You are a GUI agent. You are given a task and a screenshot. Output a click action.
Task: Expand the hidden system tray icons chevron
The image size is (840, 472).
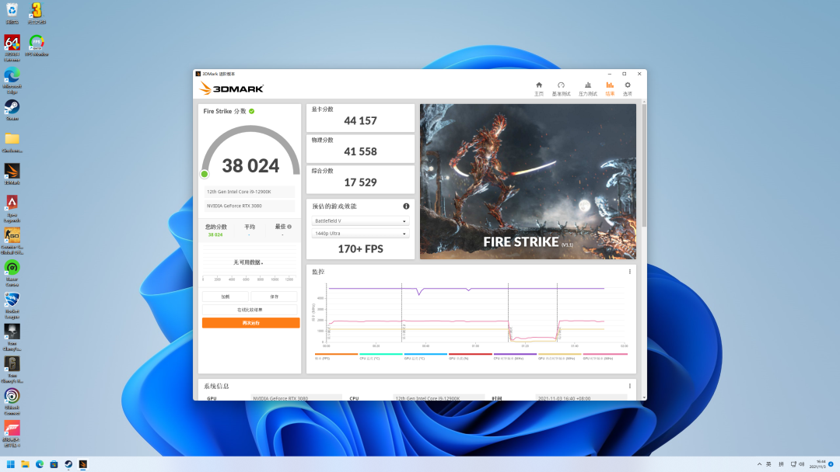click(x=759, y=464)
